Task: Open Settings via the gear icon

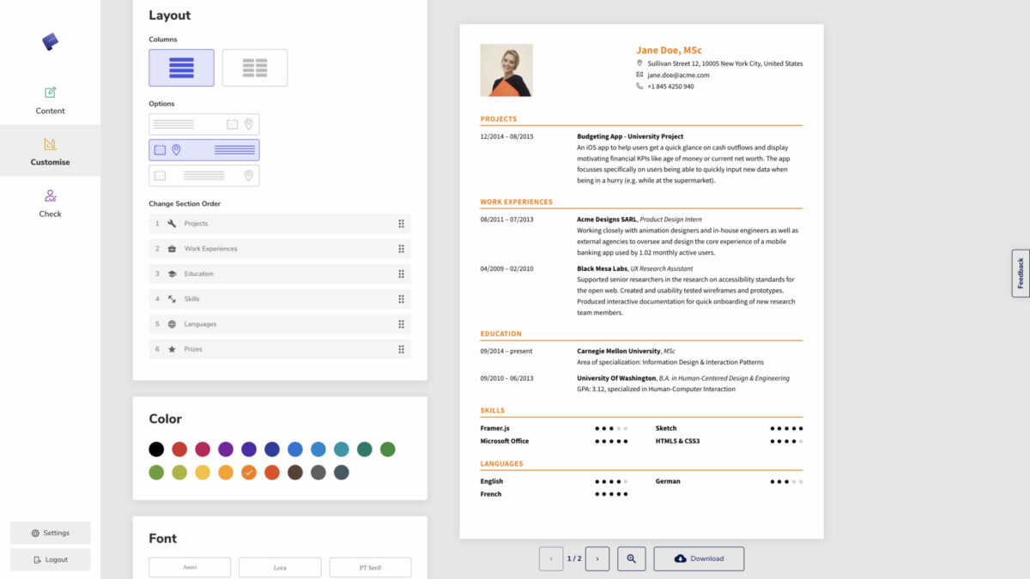Action: (50, 533)
